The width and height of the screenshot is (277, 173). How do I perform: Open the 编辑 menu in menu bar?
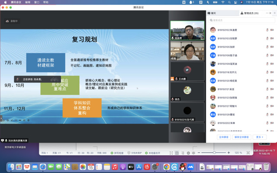(28, 2)
